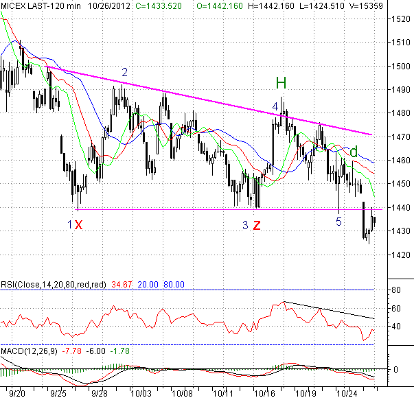Click the 10/08 date axis label
The height and width of the screenshot is (400, 414).
183,394
